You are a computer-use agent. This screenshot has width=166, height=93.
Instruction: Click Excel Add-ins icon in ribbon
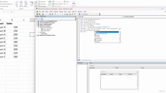(x=21, y=4)
